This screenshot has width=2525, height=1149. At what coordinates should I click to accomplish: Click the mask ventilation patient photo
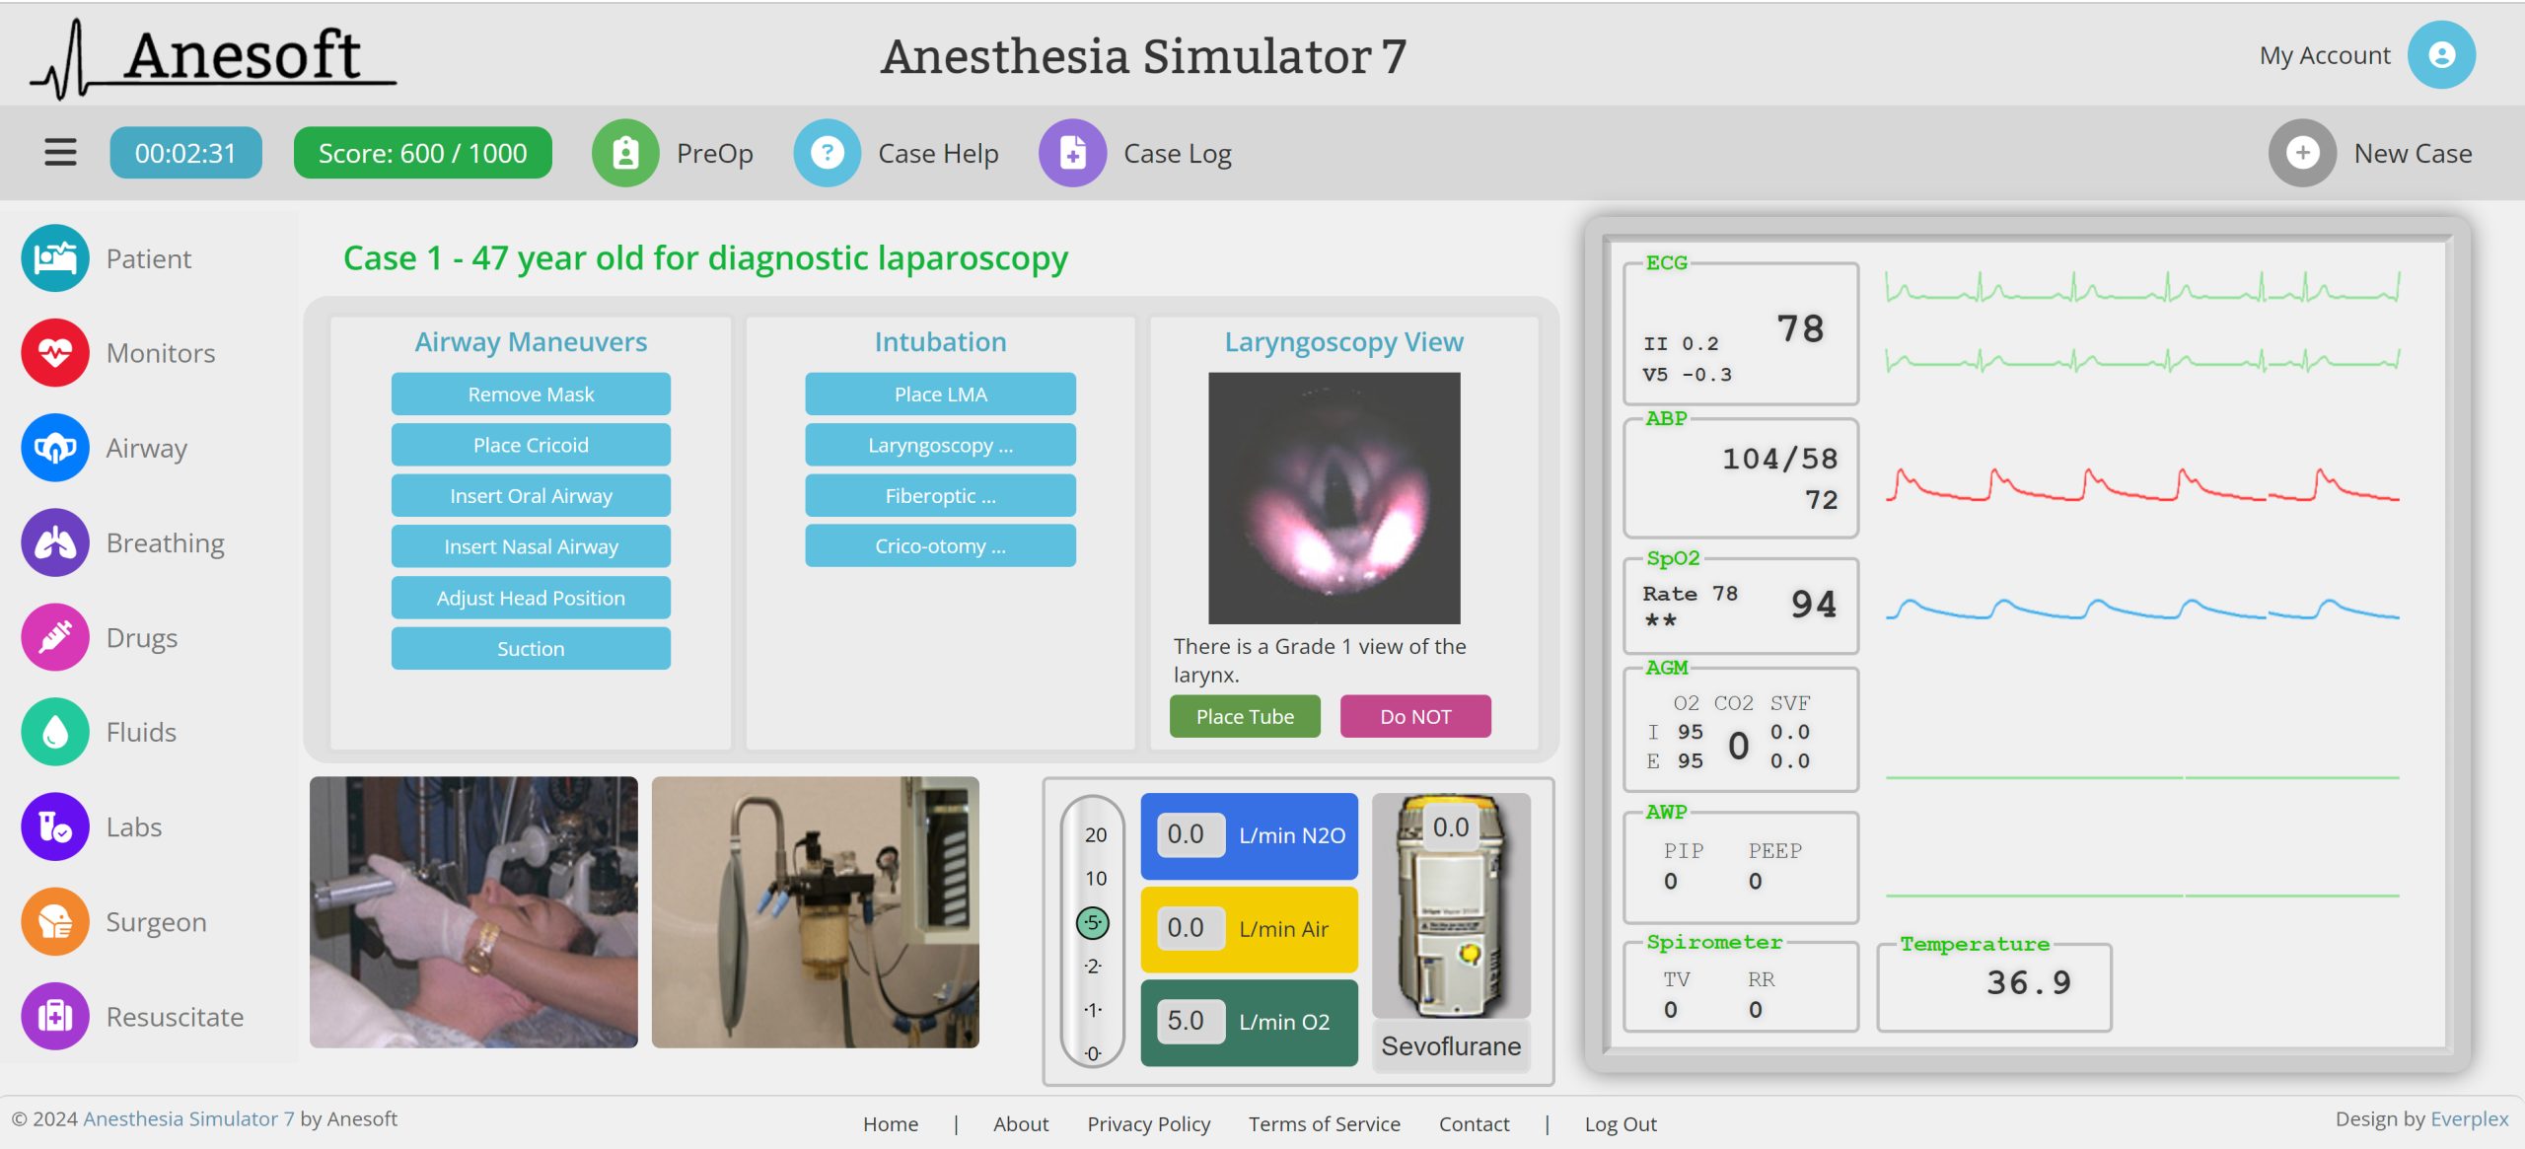tap(473, 912)
